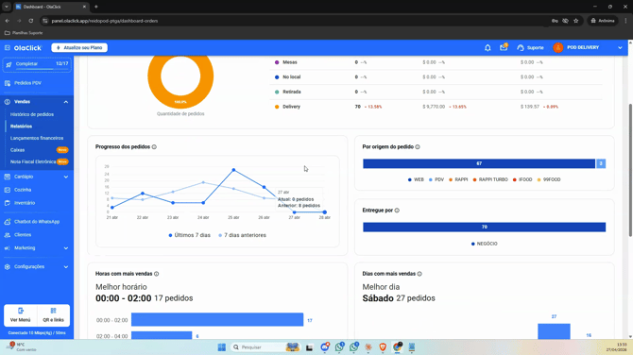Click the Chatbot do WhatsApp icon

click(x=8, y=222)
